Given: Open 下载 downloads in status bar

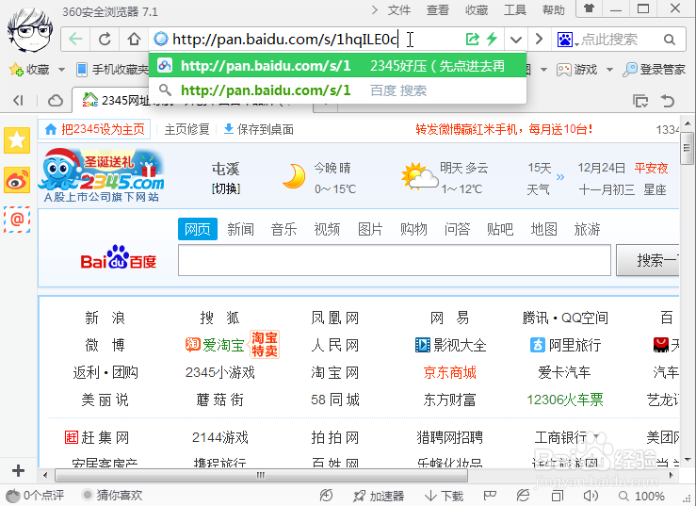Looking at the screenshot, I should coord(444,496).
